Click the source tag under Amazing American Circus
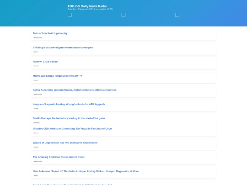 pyautogui.click(x=38, y=161)
